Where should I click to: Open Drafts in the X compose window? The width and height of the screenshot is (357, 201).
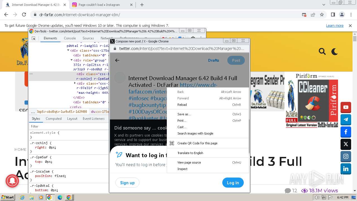click(213, 60)
